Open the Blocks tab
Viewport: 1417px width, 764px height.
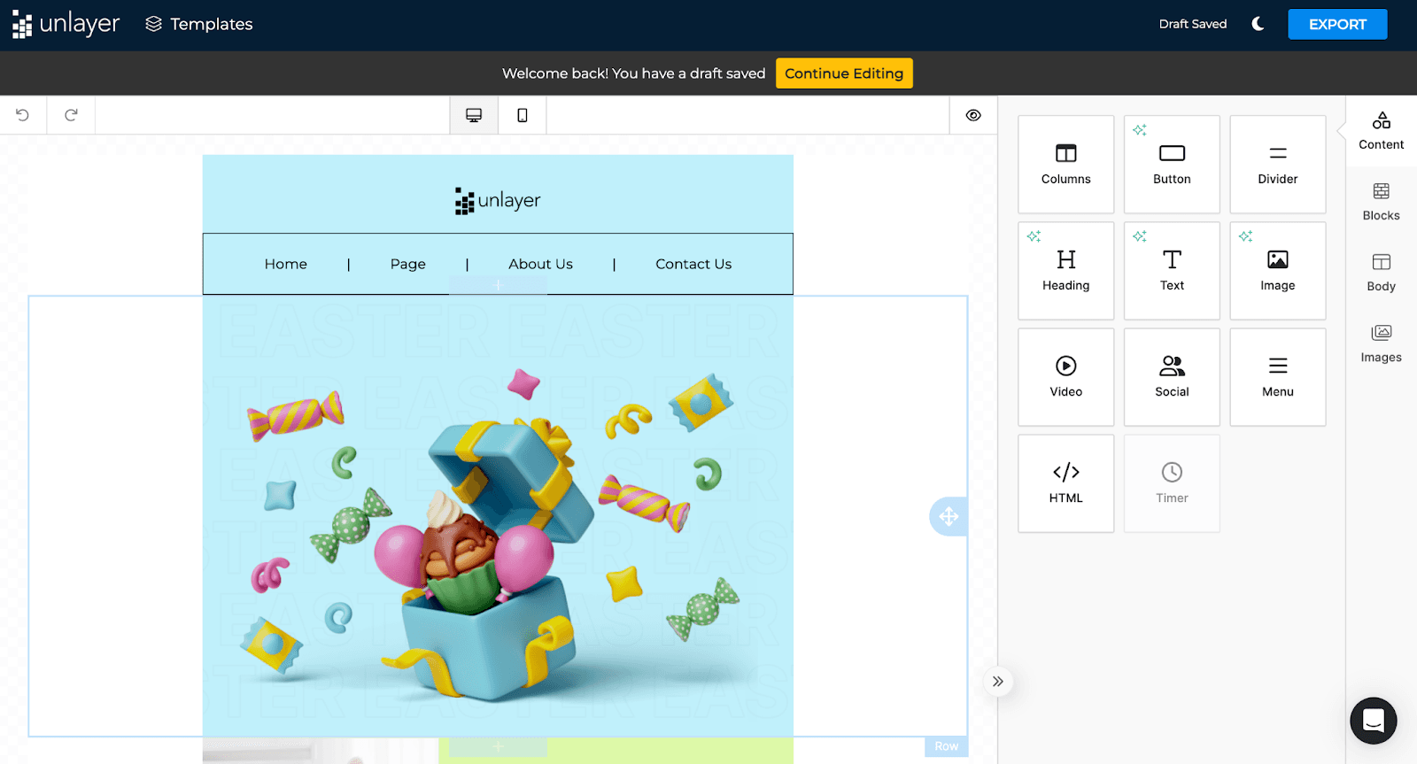[x=1382, y=202]
